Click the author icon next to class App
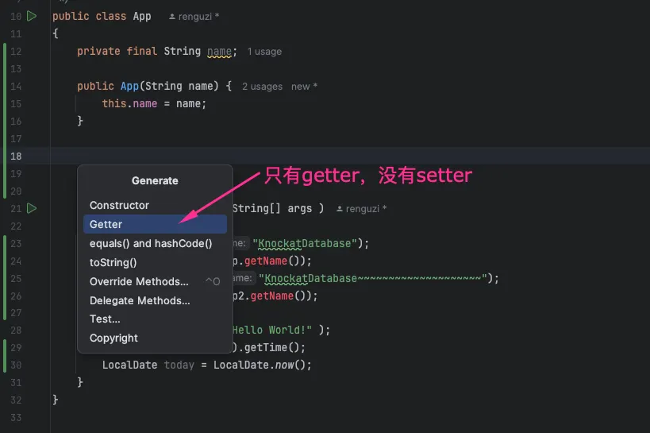This screenshot has width=650, height=433. [173, 17]
